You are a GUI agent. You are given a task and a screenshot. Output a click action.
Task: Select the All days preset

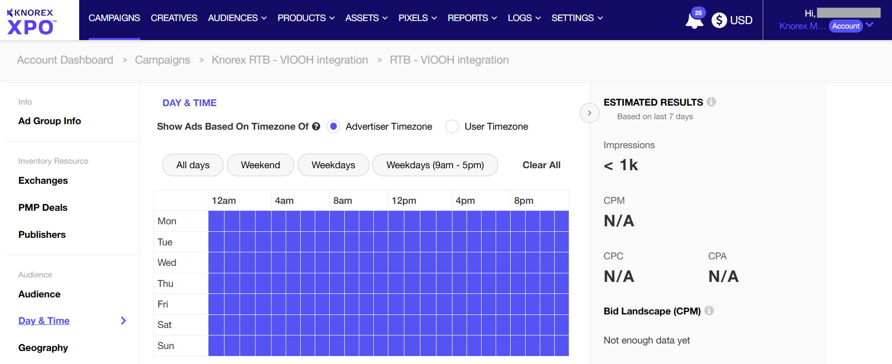pos(193,165)
